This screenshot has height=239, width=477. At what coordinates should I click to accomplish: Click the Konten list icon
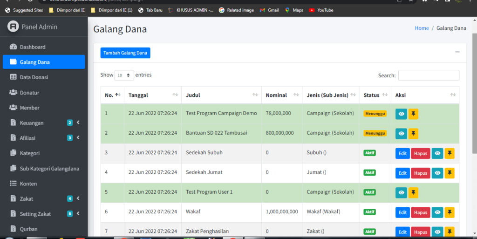click(x=13, y=184)
